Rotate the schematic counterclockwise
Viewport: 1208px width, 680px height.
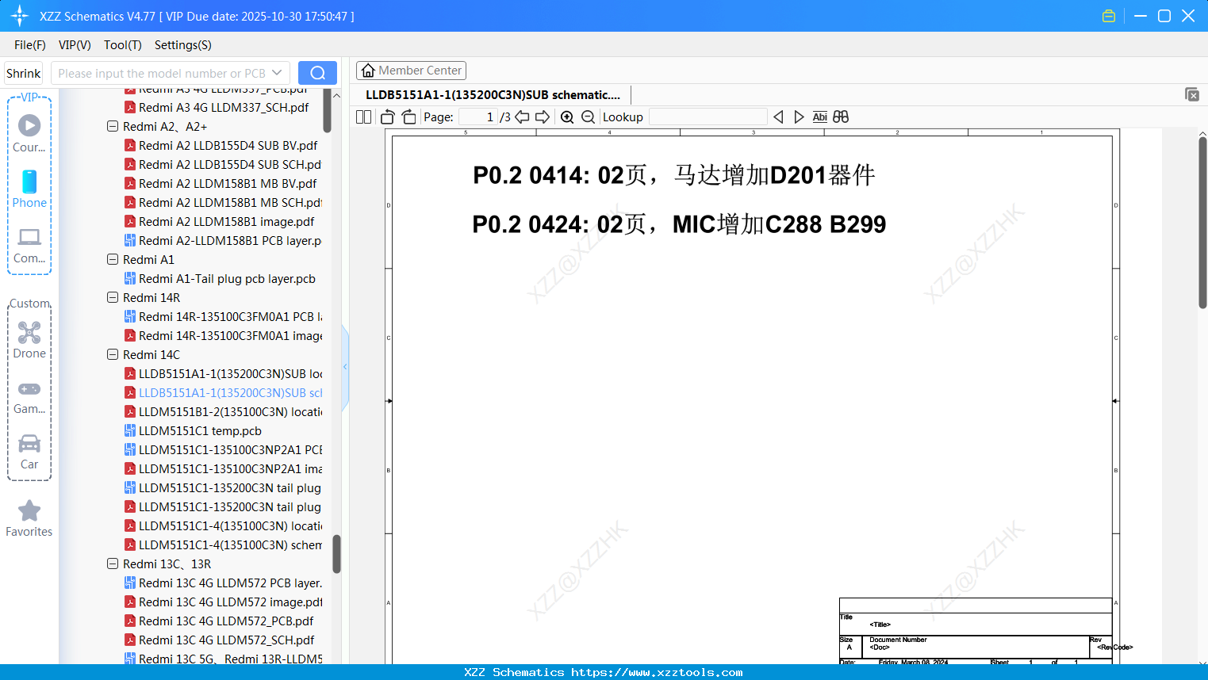[x=386, y=116]
